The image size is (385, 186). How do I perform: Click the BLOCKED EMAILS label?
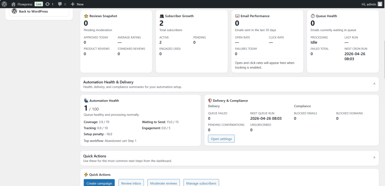pyautogui.click(x=305, y=113)
